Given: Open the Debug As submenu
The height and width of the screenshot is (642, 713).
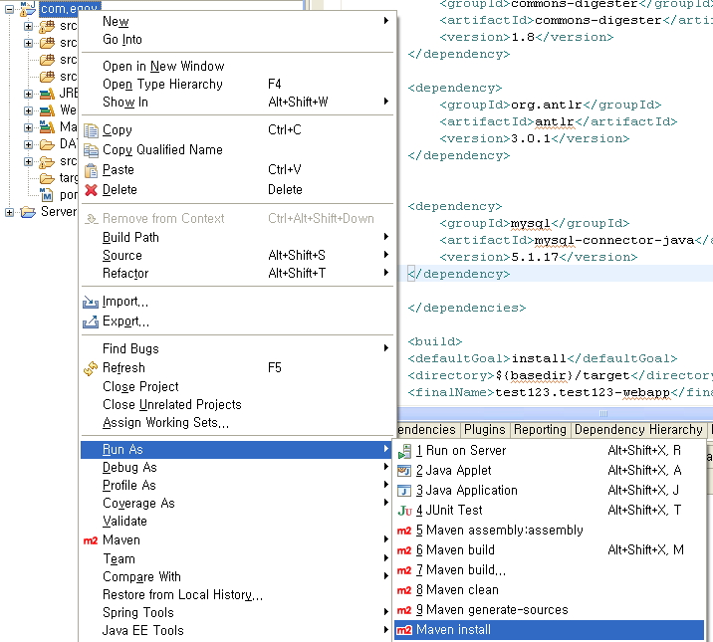Looking at the screenshot, I should coord(237,467).
